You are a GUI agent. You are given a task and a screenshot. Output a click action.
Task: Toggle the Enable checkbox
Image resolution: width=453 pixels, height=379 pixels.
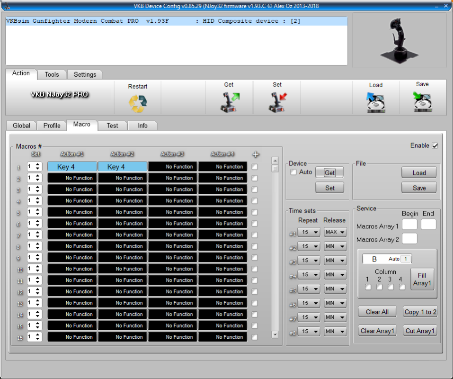click(435, 146)
